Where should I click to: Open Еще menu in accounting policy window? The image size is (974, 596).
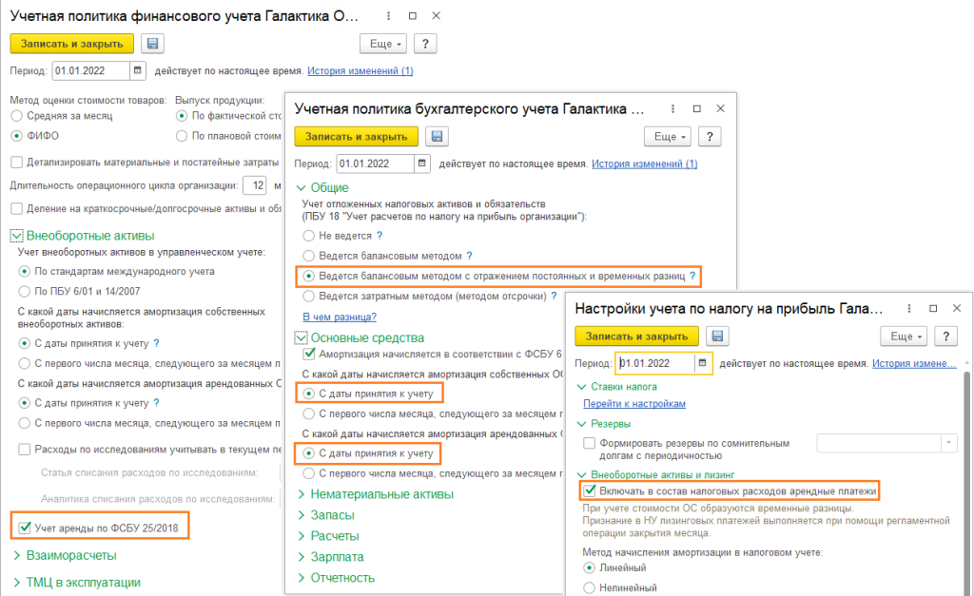(668, 137)
